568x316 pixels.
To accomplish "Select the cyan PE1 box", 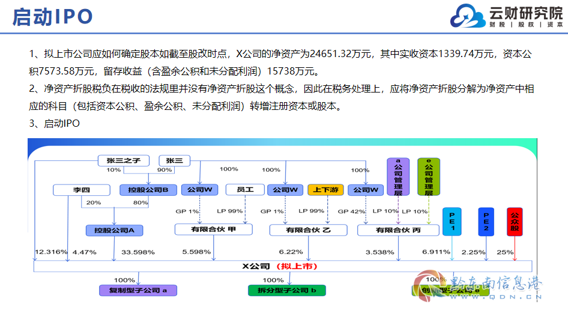I will click(452, 222).
